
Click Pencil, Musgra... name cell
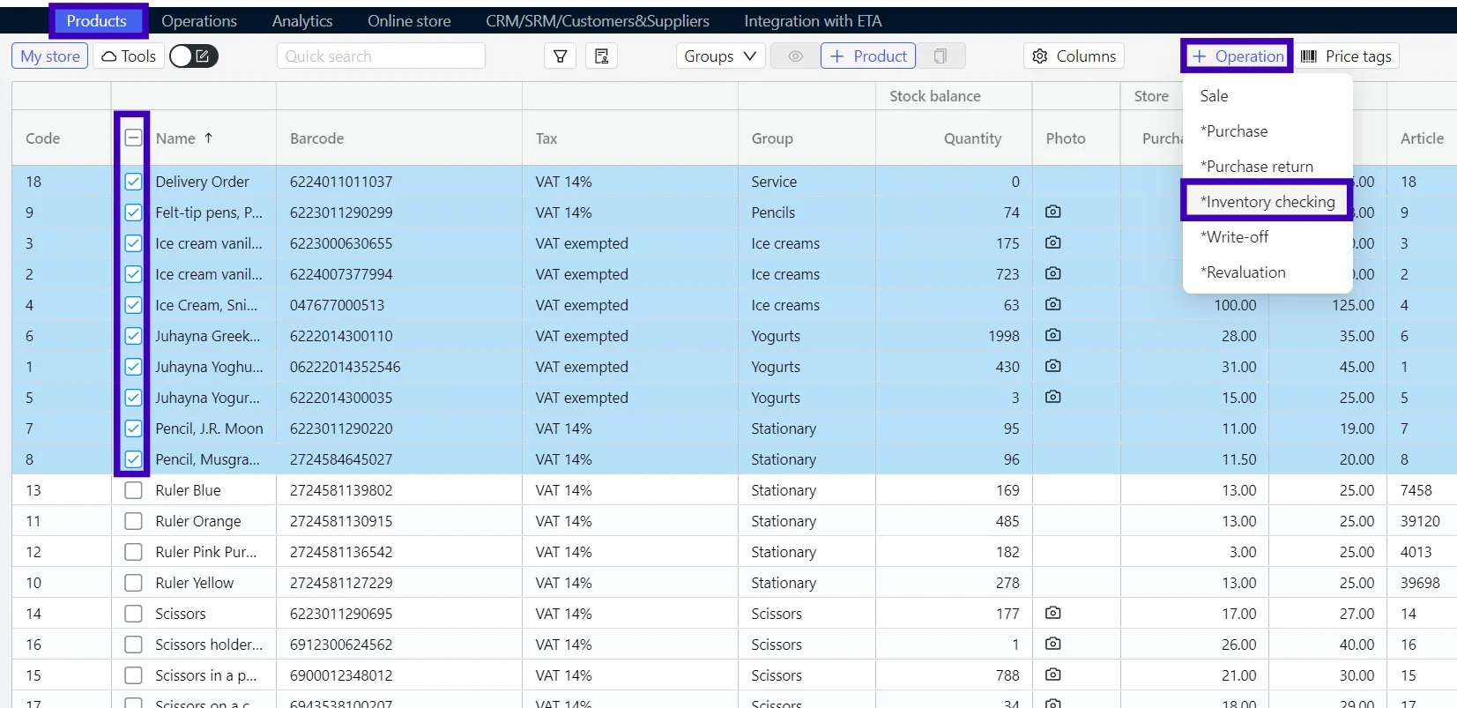click(x=208, y=459)
